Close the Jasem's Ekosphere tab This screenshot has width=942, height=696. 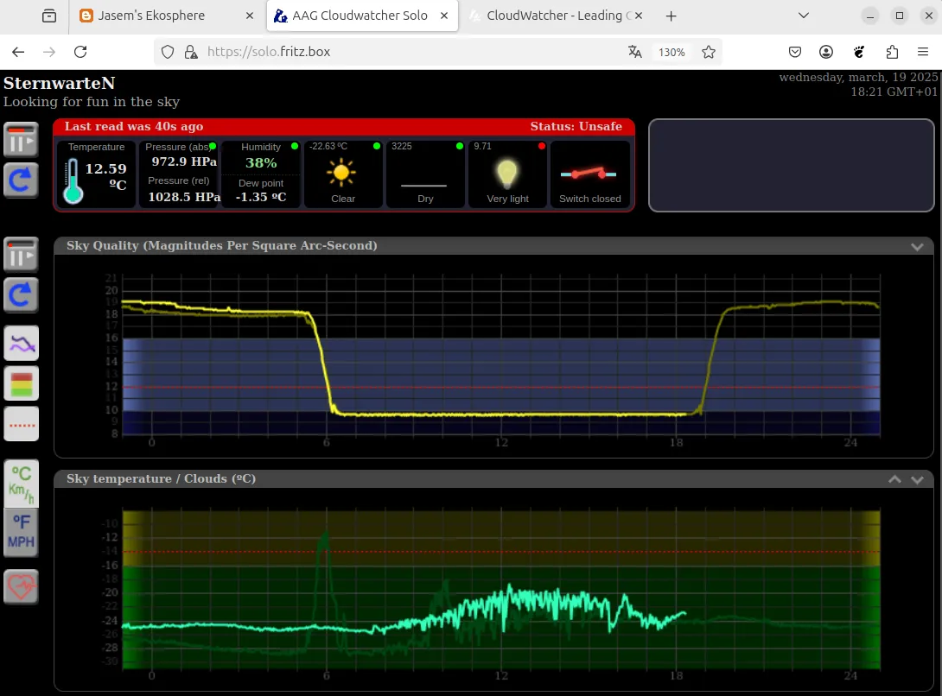[250, 16]
